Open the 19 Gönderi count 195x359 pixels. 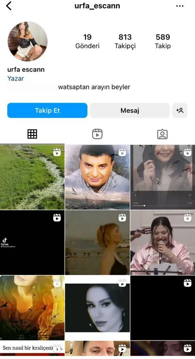tap(88, 41)
